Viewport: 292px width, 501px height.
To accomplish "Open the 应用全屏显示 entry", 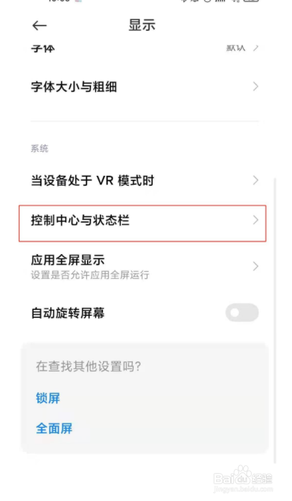I will [144, 266].
